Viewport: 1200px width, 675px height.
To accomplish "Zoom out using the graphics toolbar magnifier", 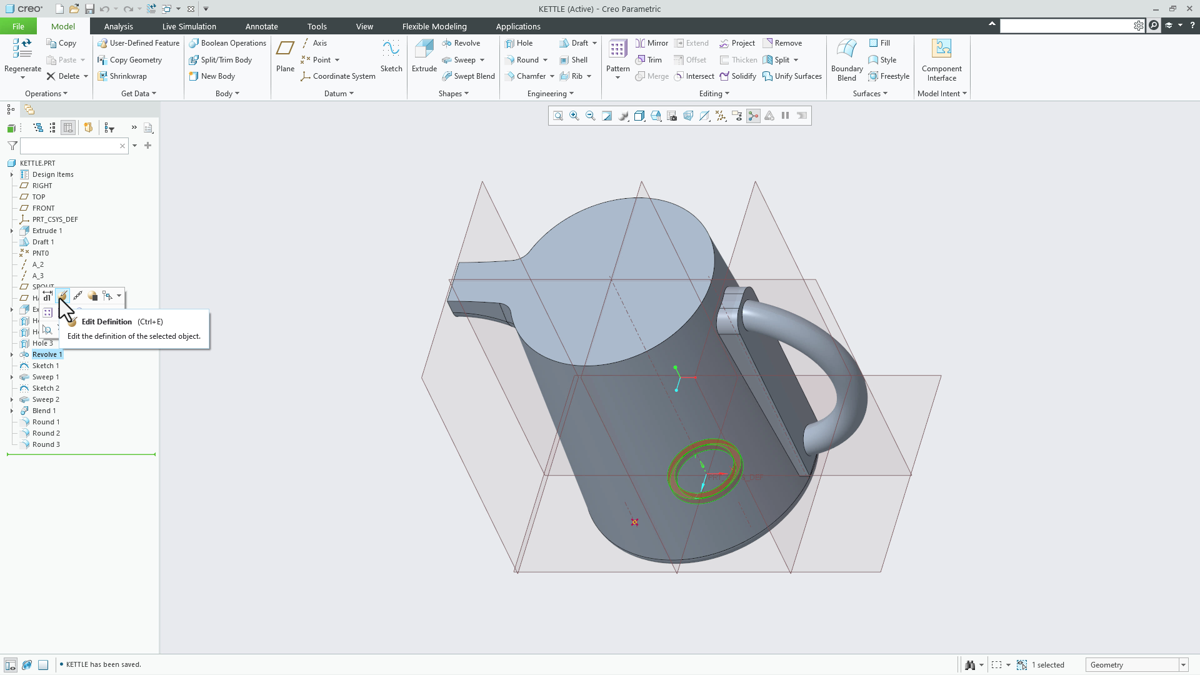I will point(591,116).
